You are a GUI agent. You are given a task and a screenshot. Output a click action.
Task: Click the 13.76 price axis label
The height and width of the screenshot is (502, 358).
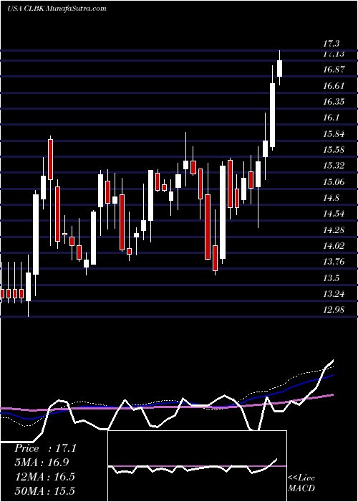click(334, 262)
